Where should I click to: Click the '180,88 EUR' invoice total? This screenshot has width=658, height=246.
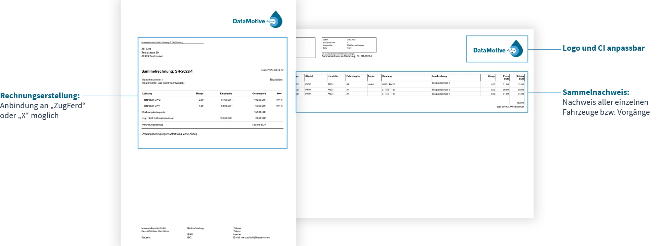click(x=259, y=125)
